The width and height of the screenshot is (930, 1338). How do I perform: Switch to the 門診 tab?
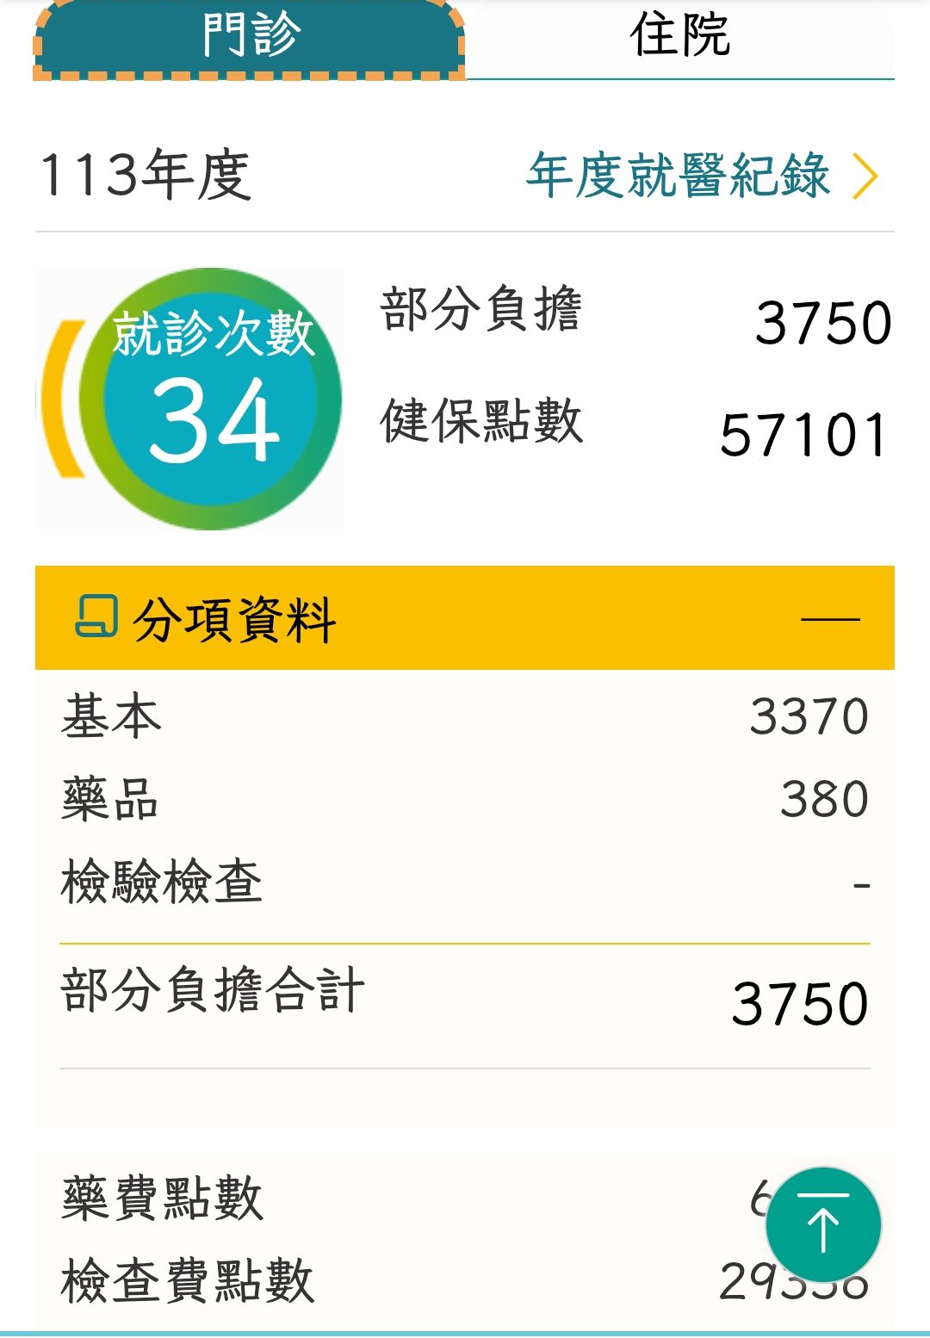click(x=250, y=36)
